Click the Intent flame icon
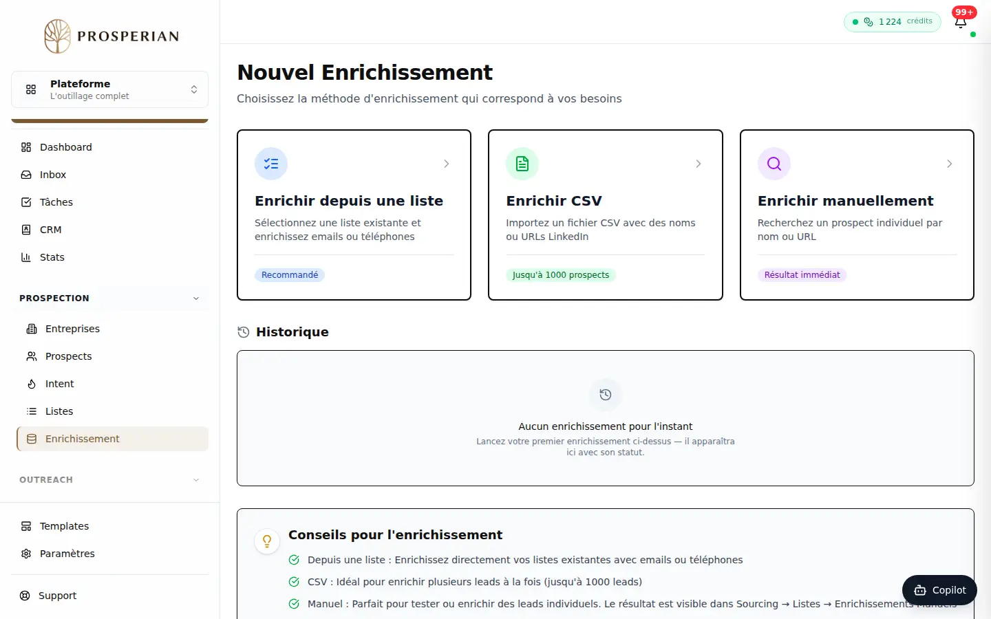991x619 pixels. click(32, 384)
